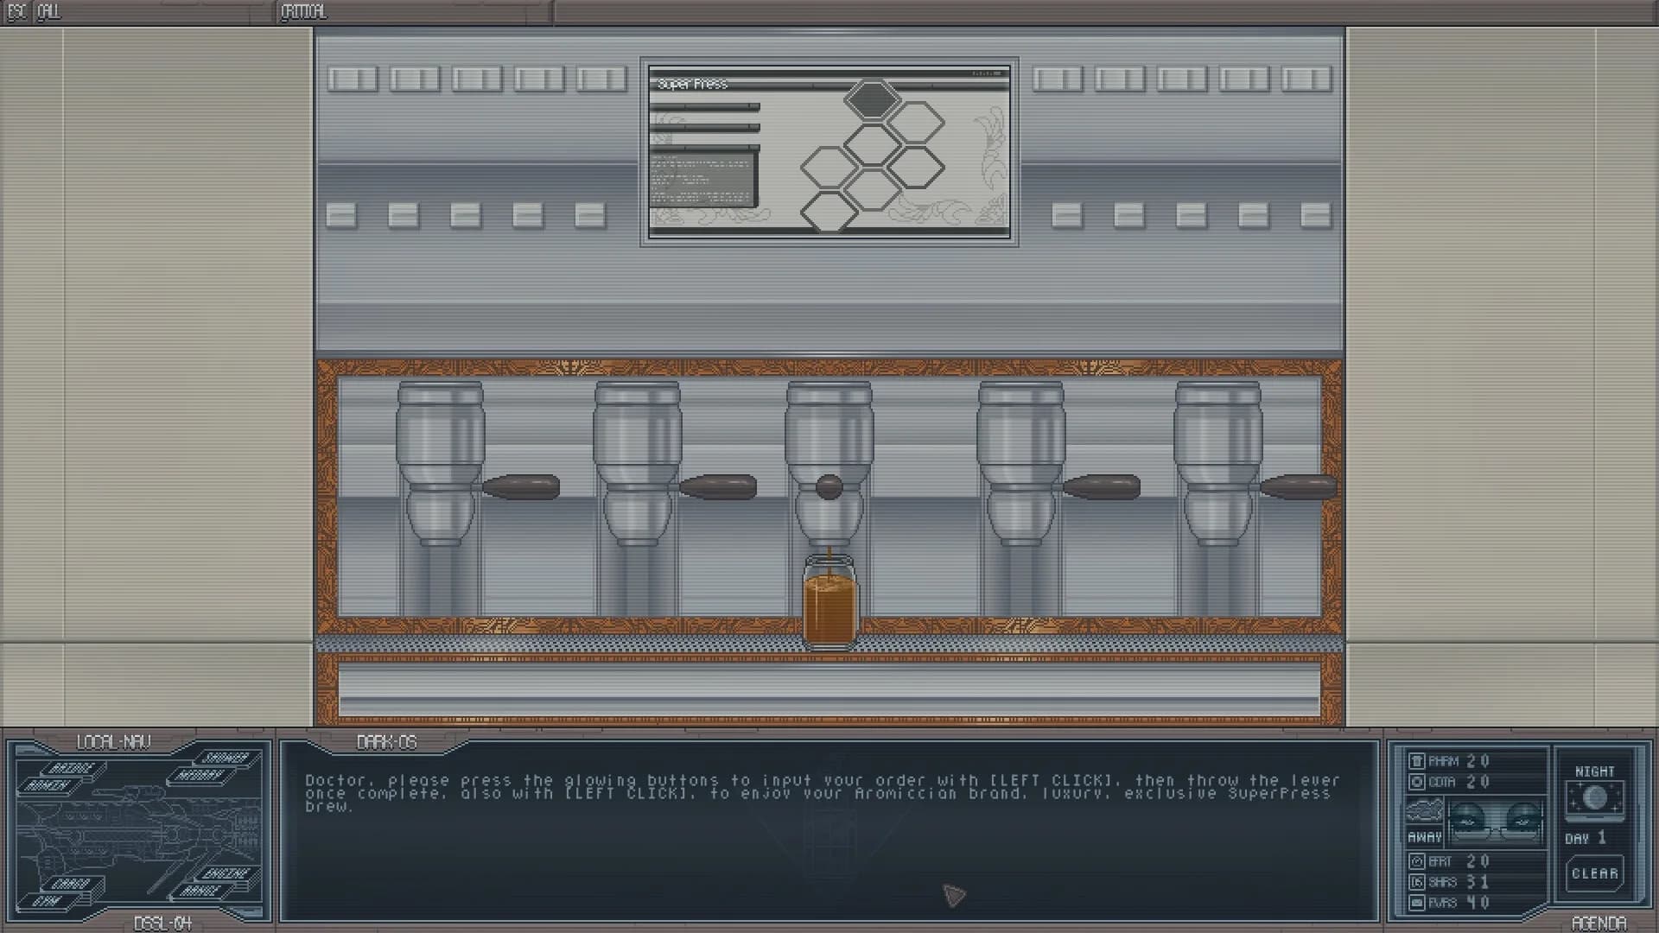1659x933 pixels.
Task: Push fifth button in upper-left button row
Action: [601, 79]
